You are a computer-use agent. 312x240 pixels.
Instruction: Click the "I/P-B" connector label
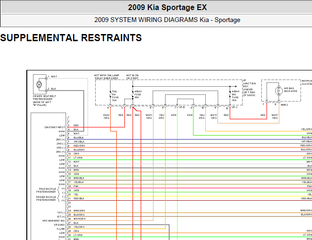[182, 107]
